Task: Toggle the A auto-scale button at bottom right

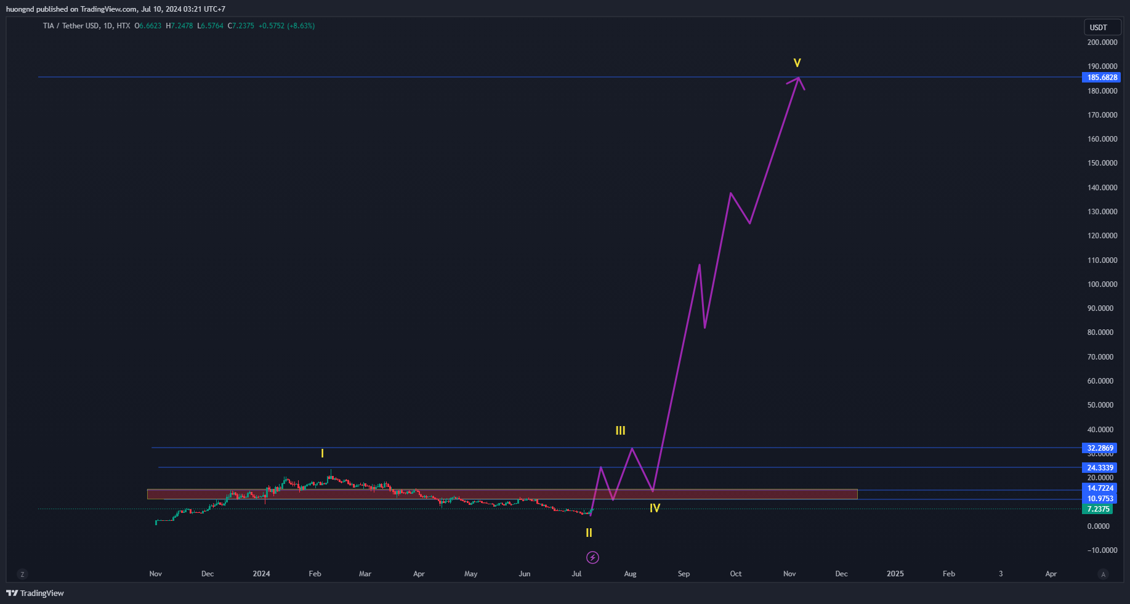Action: (x=1103, y=574)
